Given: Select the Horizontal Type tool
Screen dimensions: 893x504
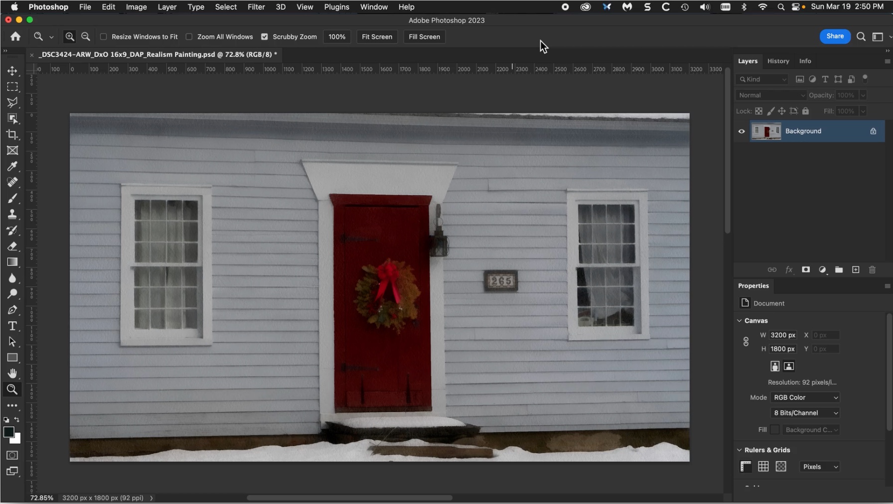Looking at the screenshot, I should coord(12,326).
